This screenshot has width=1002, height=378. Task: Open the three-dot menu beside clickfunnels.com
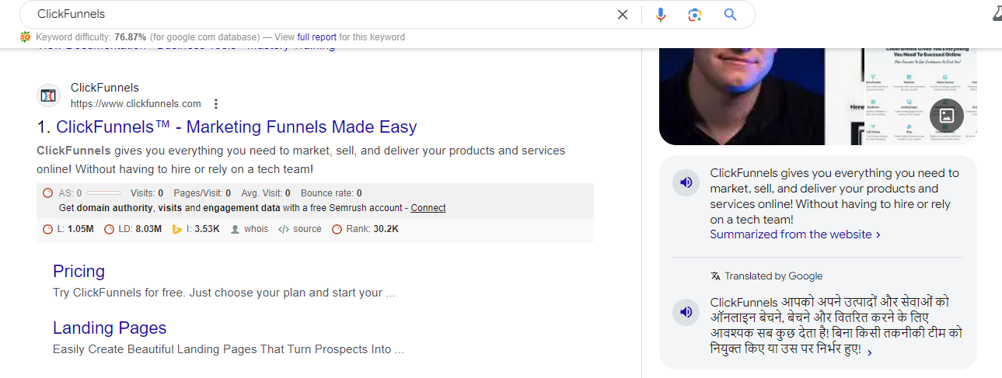216,104
